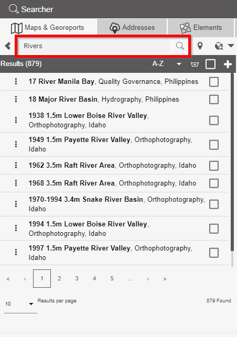Check the box for 18 Major River Basin
This screenshot has width=237, height=337.
[214, 100]
